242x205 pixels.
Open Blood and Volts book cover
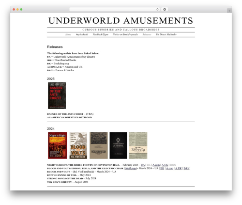[78, 145]
